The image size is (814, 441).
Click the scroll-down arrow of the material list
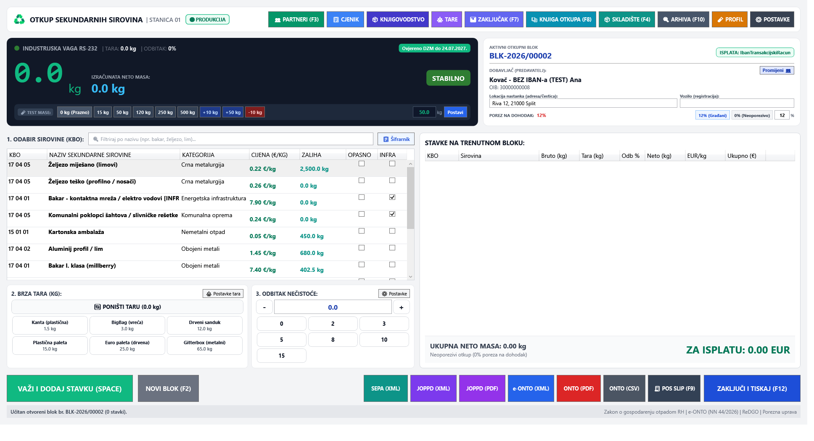[410, 276]
